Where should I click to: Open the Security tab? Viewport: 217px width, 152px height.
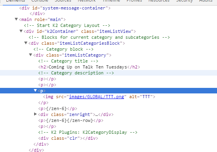(184, 1)
